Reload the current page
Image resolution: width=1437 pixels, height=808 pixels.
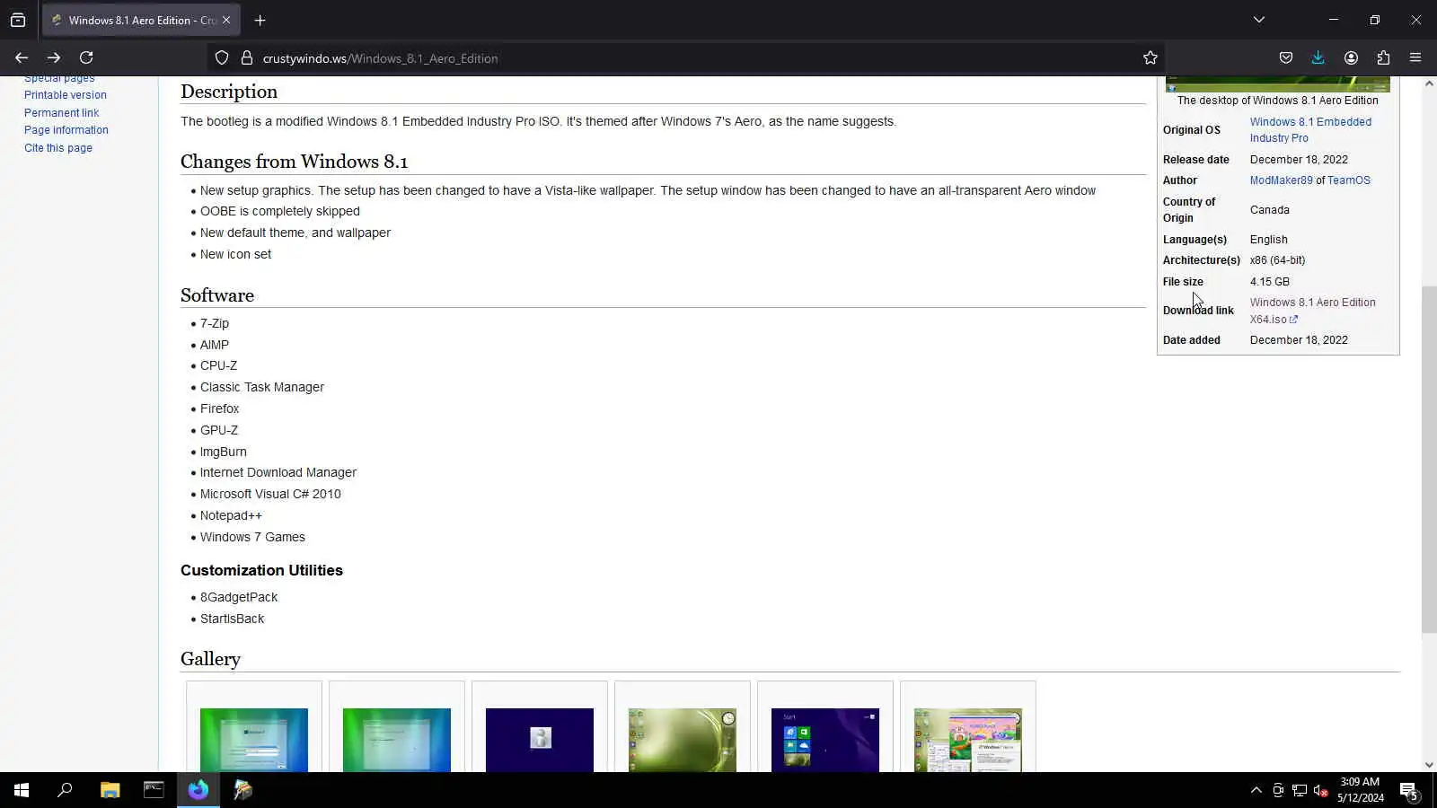(x=86, y=57)
